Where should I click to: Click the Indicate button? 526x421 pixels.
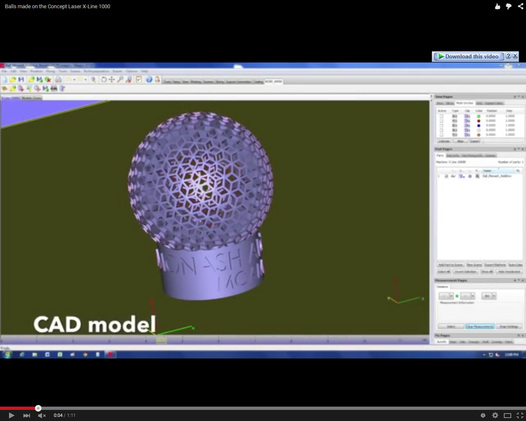pos(444,141)
